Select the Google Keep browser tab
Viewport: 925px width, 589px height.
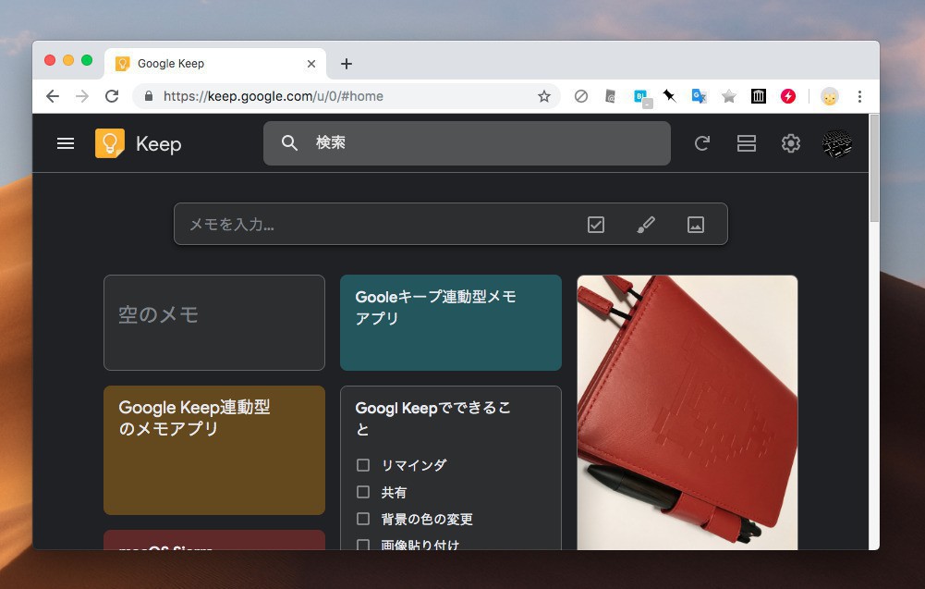tap(215, 64)
